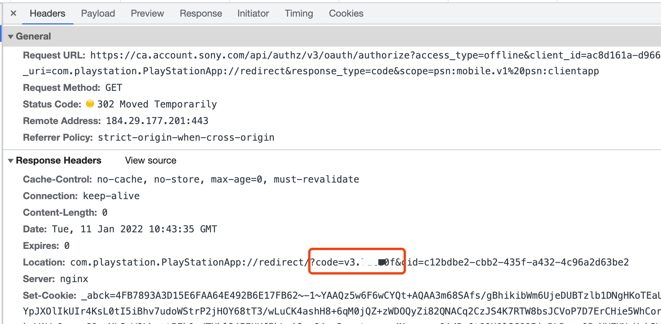Click the 302 Moved Temporarily status text
The width and height of the screenshot is (661, 324).
157,104
